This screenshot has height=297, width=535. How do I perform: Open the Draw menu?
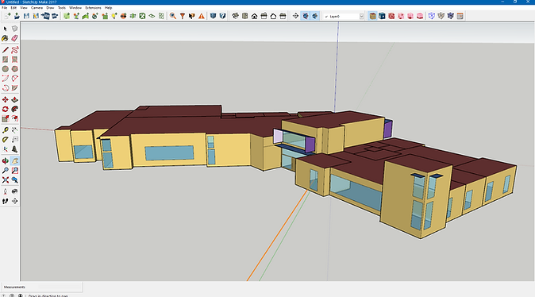(50, 7)
